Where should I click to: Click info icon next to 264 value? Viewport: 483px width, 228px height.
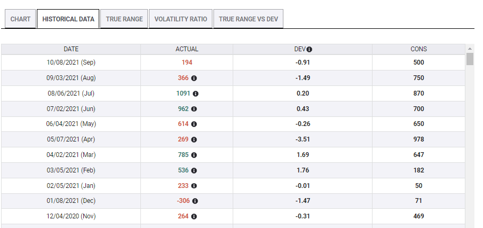(x=194, y=217)
